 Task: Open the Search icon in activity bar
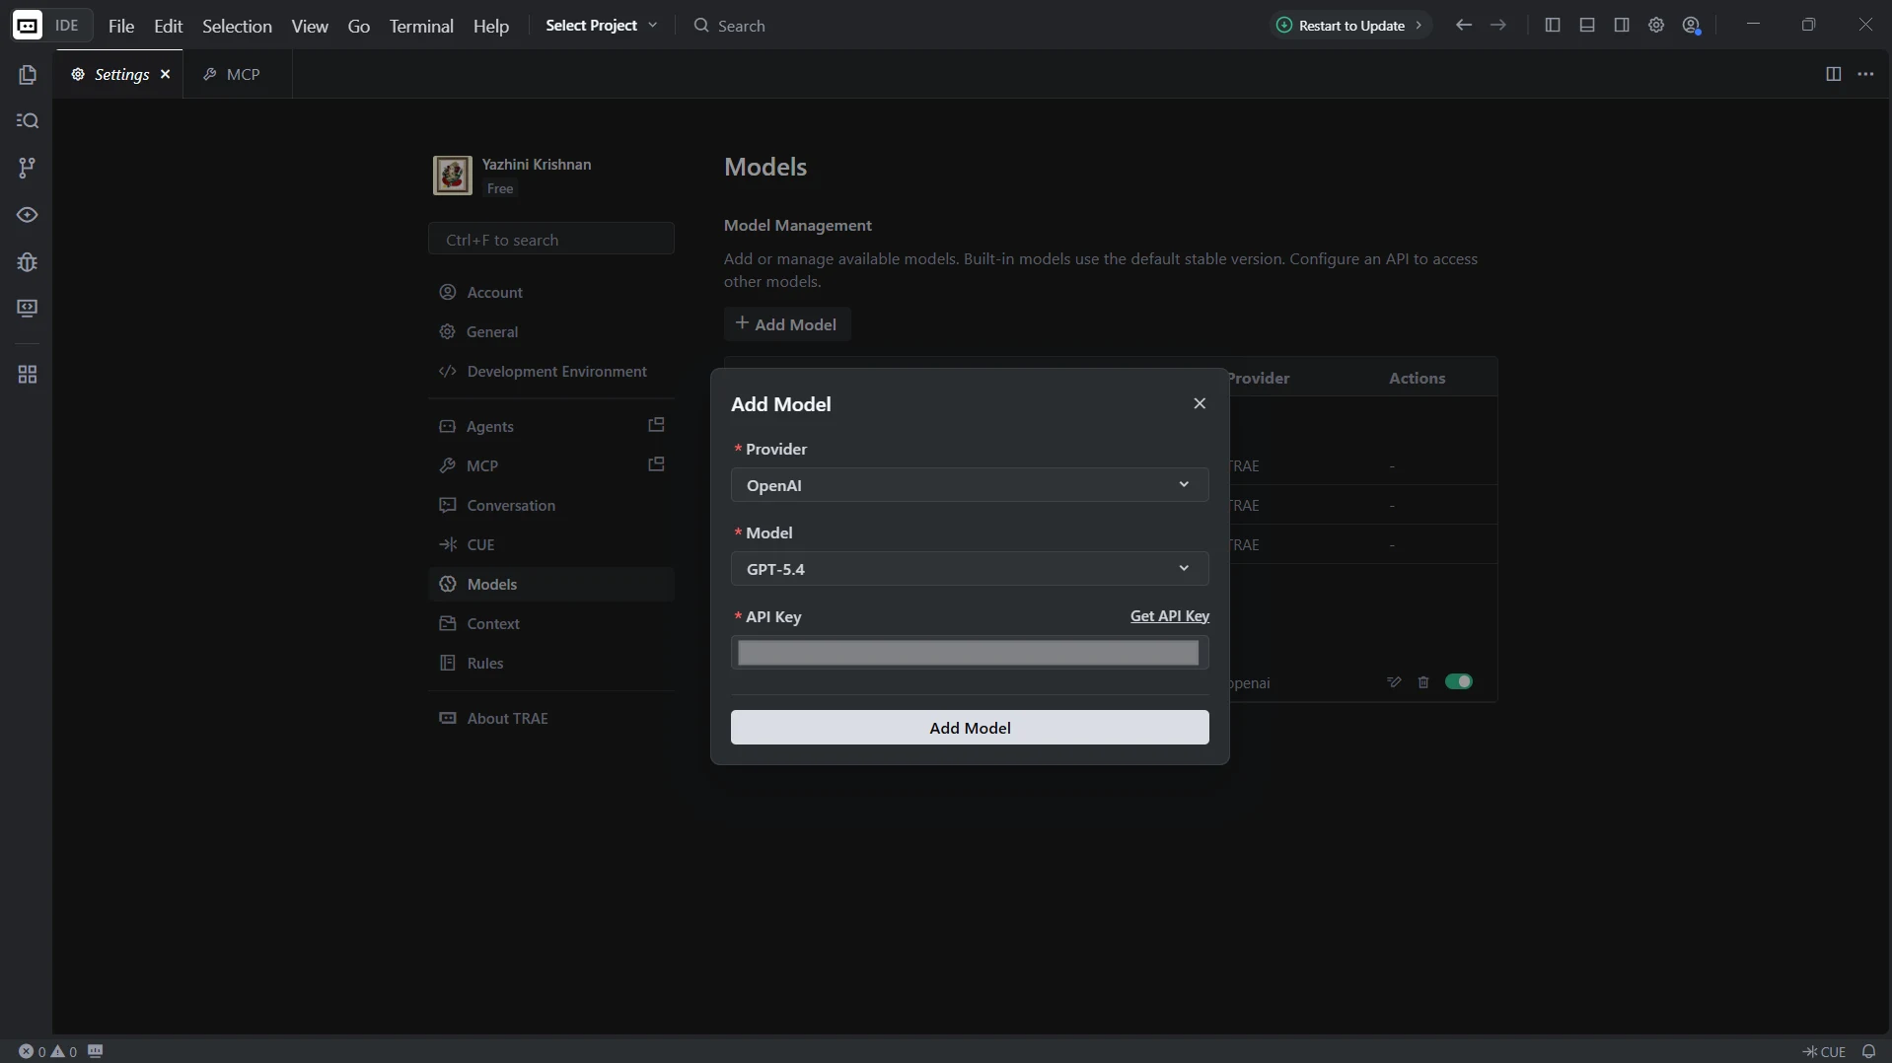[27, 121]
